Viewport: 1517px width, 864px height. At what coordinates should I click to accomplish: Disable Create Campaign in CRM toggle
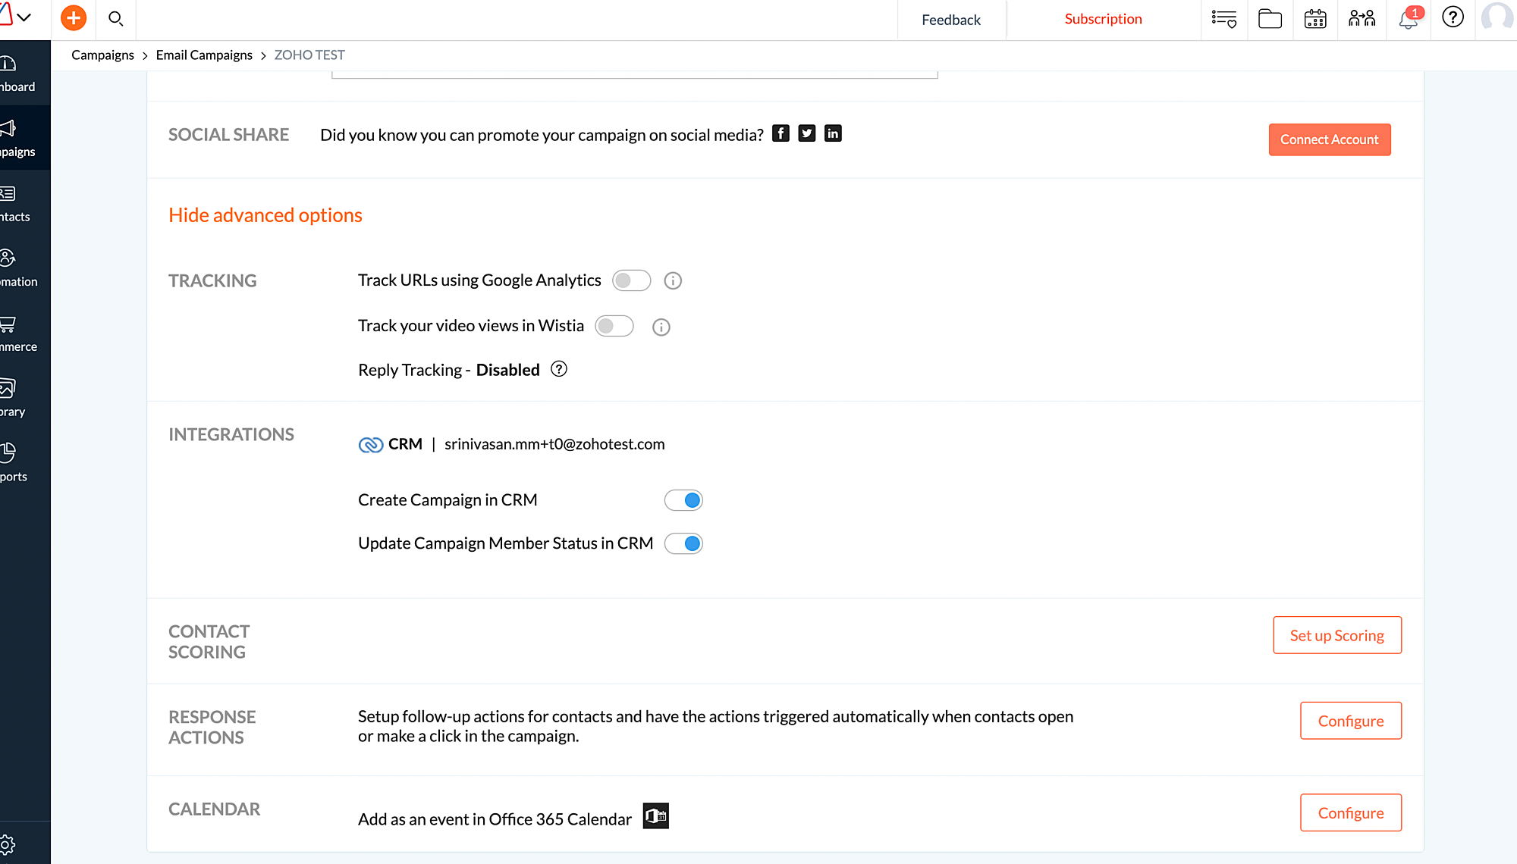coord(683,500)
